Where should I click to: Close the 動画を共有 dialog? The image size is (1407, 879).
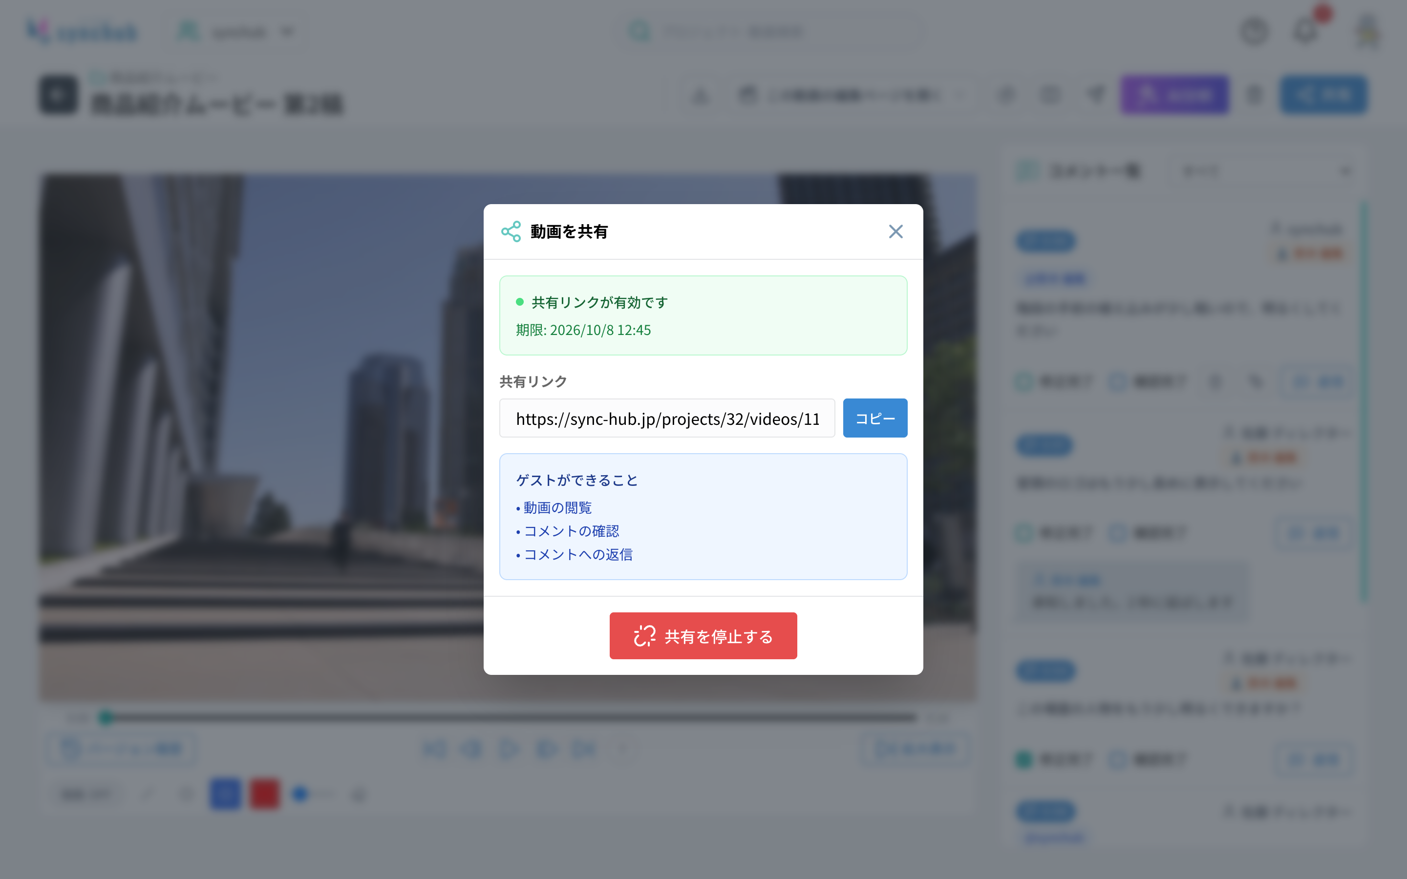click(895, 231)
